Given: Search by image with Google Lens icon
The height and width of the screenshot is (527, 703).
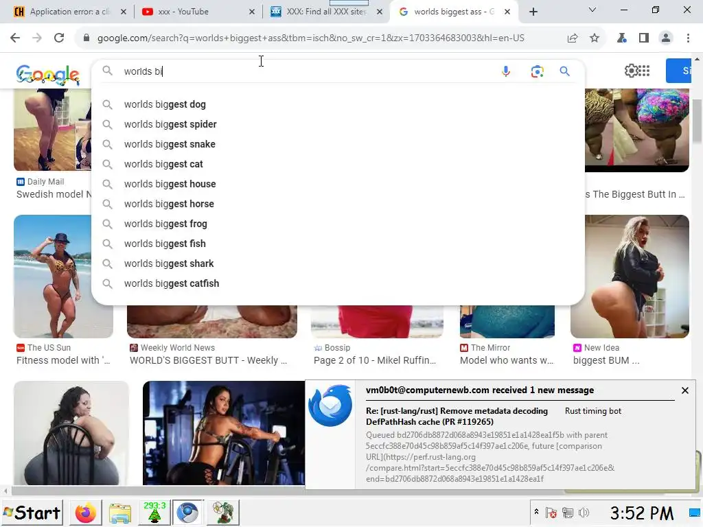Looking at the screenshot, I should point(537,71).
